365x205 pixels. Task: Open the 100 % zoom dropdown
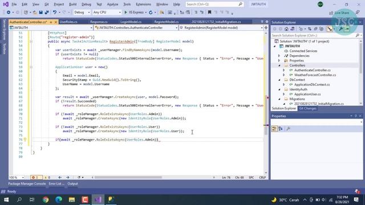(x=17, y=177)
